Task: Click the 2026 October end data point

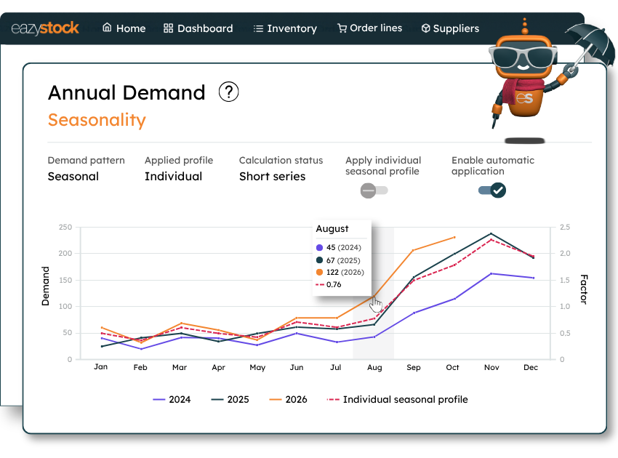Action: point(454,237)
